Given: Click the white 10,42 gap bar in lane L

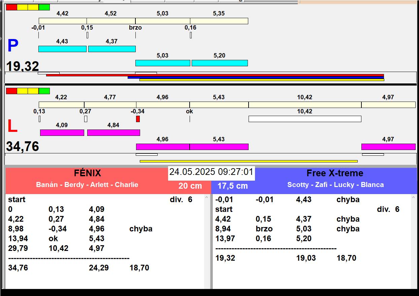Looking at the screenshot, I should click(x=304, y=119).
